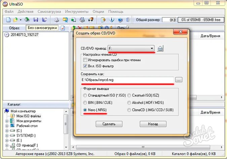
Task: Click the New image toolbar icon
Action: pyautogui.click(x=8, y=20)
